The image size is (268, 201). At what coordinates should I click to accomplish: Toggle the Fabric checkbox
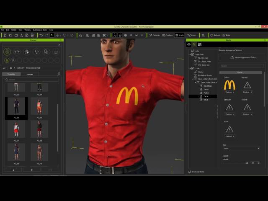pyautogui.click(x=201, y=89)
